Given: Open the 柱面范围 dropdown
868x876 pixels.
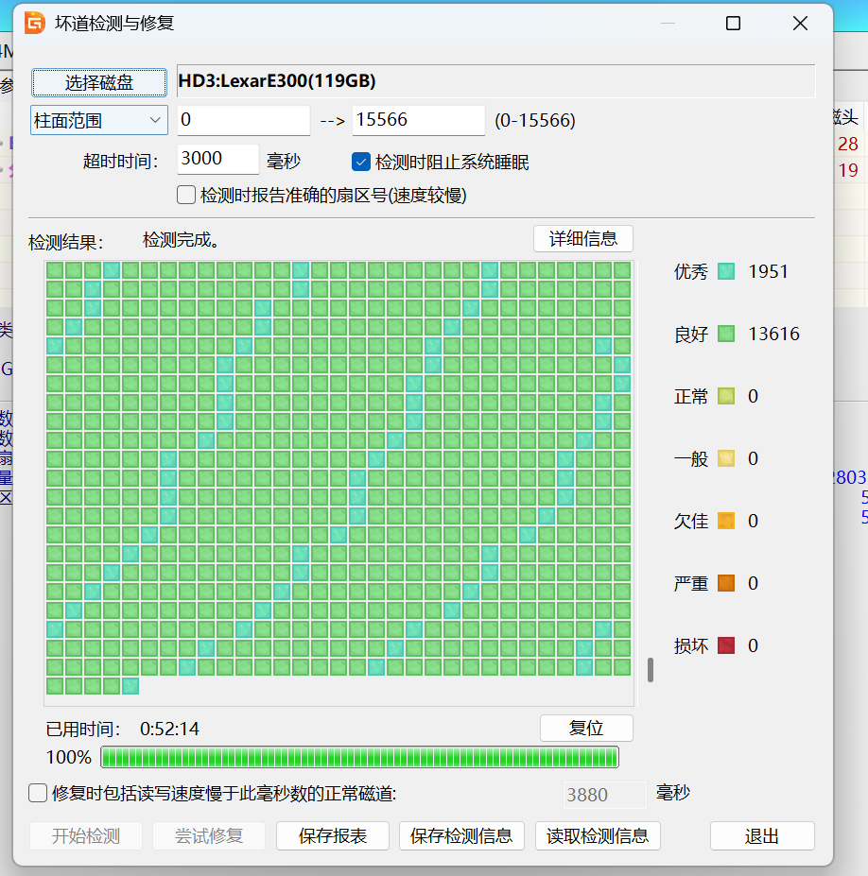Looking at the screenshot, I should point(98,120).
